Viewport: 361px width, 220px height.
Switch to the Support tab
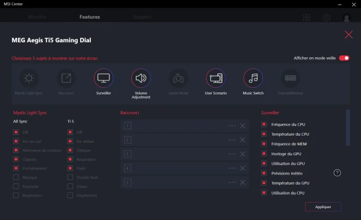coord(142,17)
